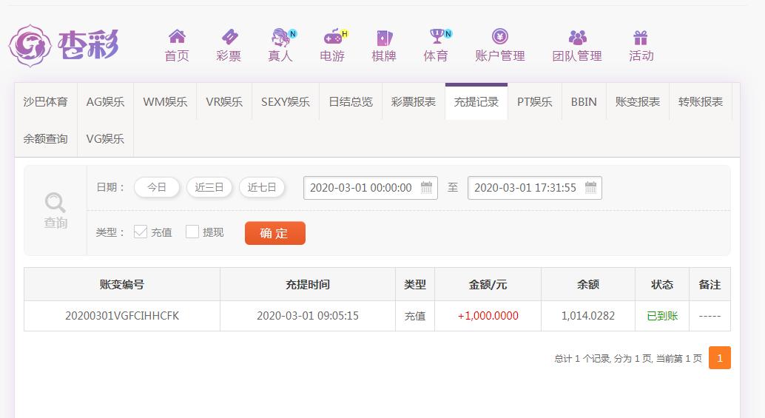Switch to the 日结总览 tab

tap(351, 101)
